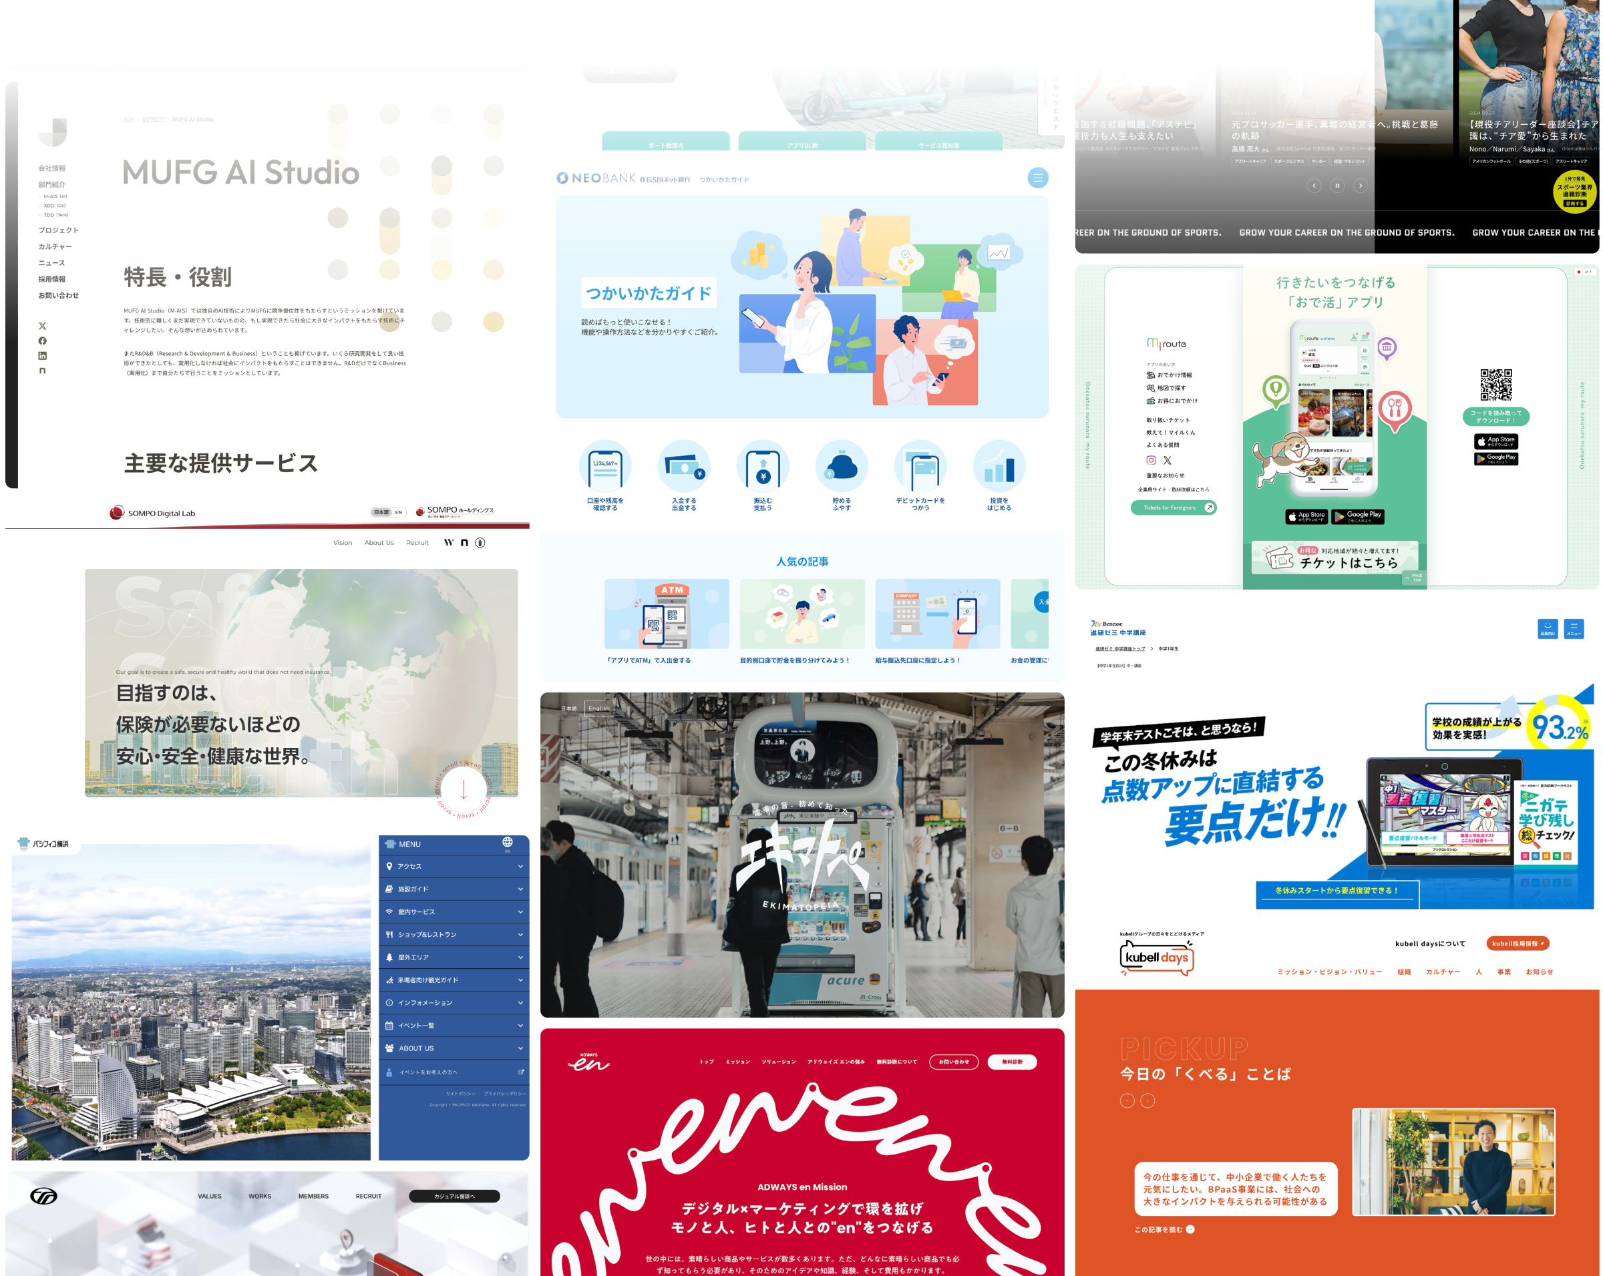Click the Tickets for Foreigners button
Image resolution: width=1603 pixels, height=1276 pixels.
coord(1174,507)
